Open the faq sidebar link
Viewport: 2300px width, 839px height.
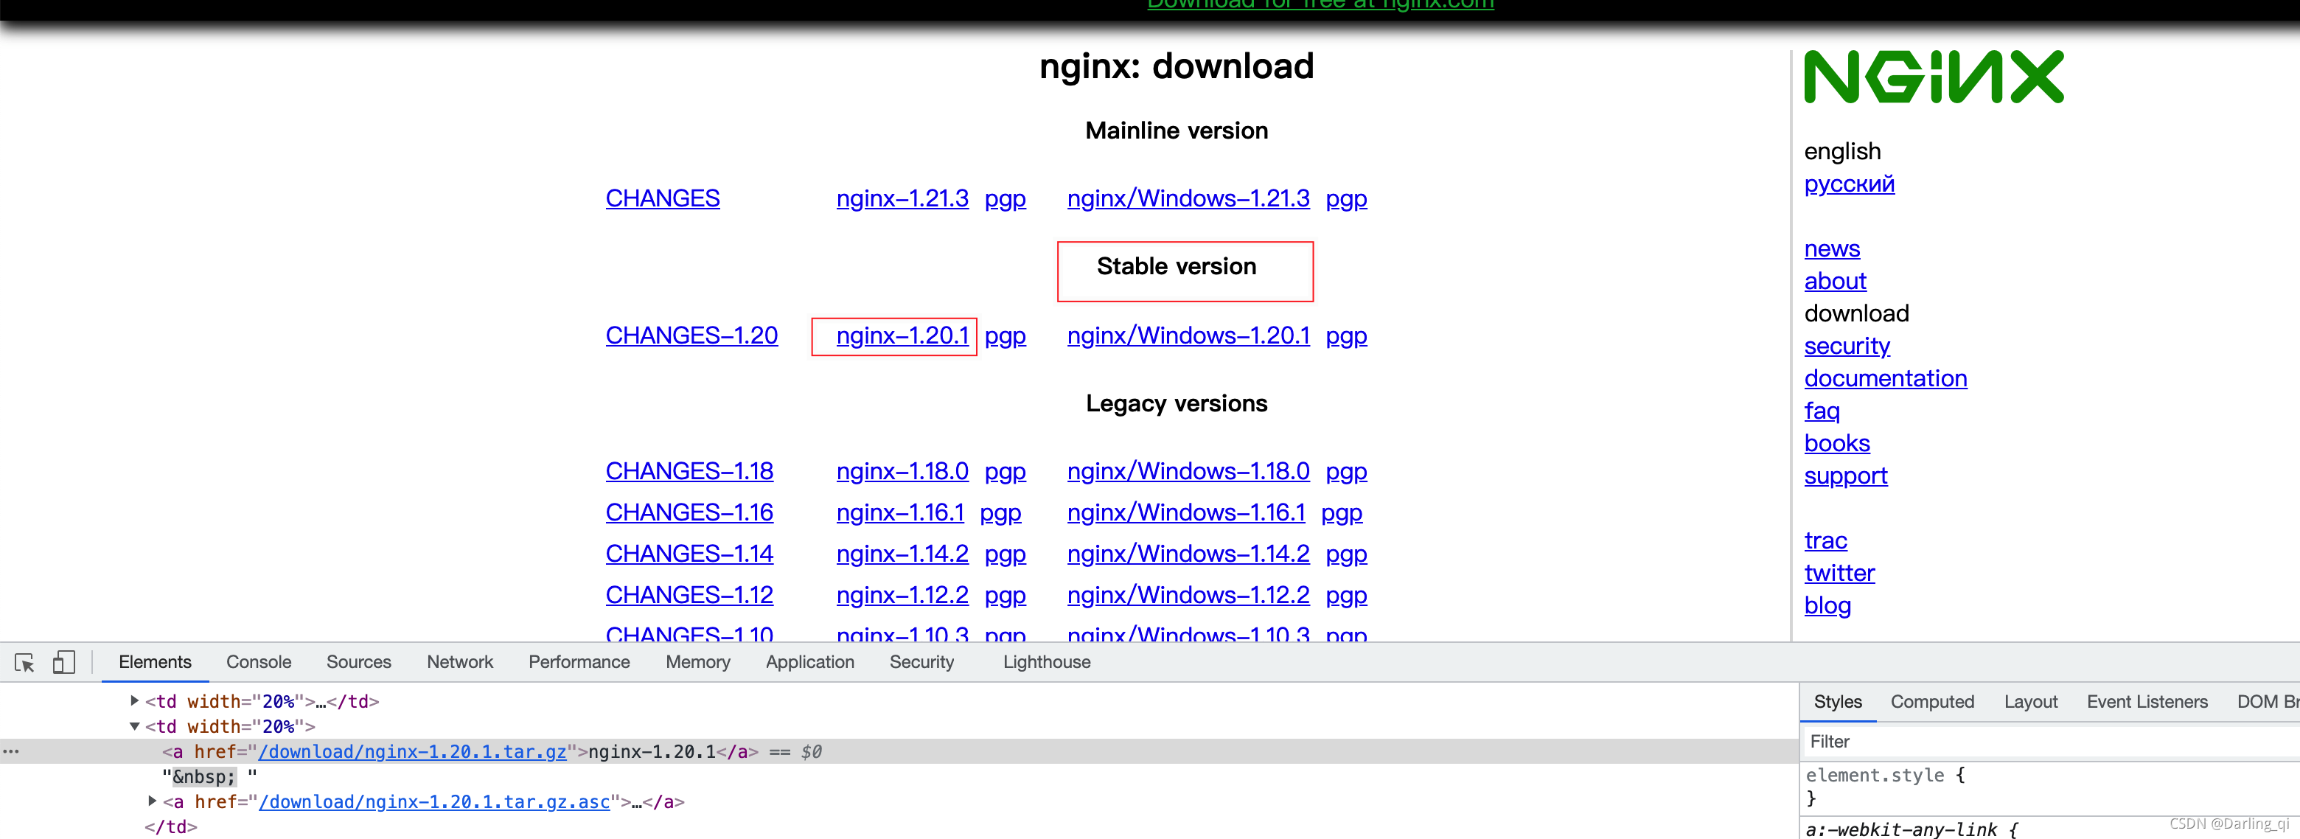(x=1822, y=411)
